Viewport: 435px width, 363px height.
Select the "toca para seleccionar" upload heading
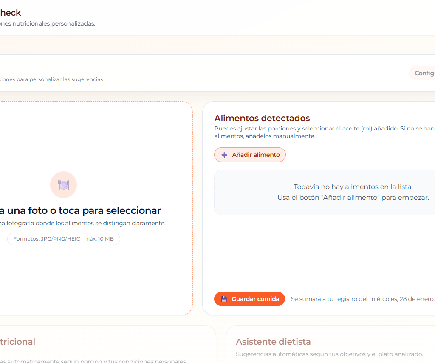(x=80, y=210)
